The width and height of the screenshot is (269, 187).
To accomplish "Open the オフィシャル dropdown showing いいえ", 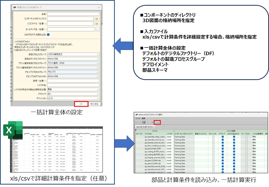I will (73, 98).
